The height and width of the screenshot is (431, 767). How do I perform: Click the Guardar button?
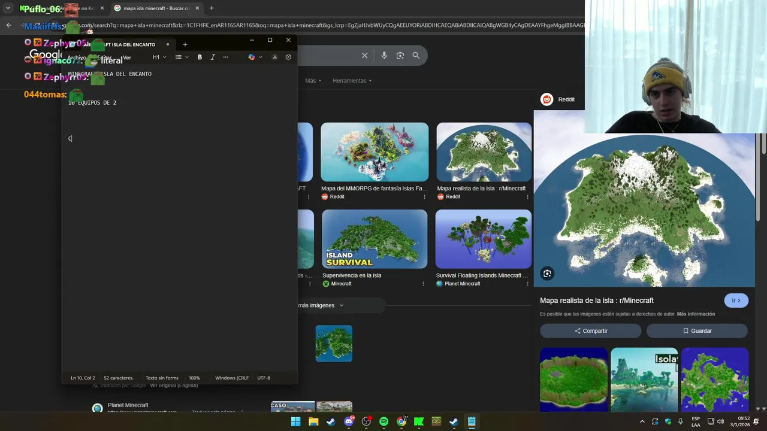coord(697,330)
